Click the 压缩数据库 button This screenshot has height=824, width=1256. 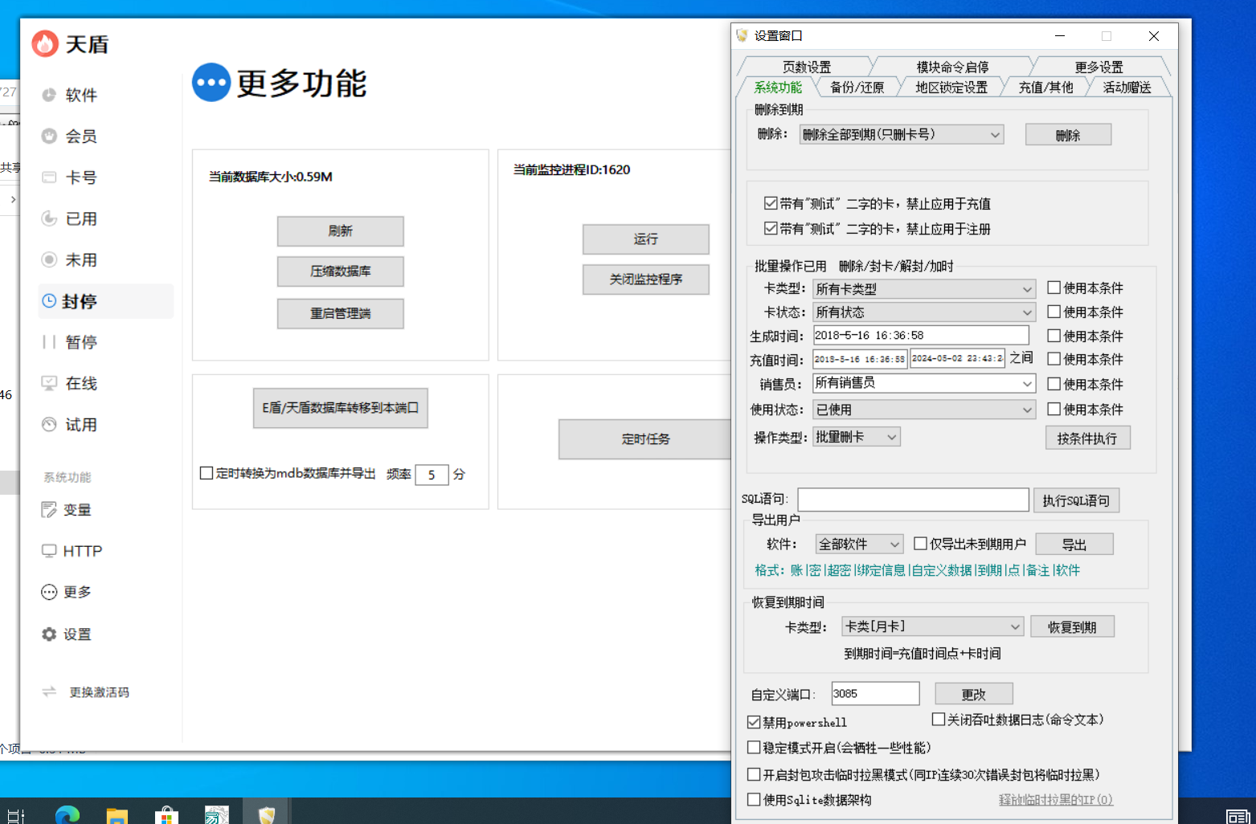tap(341, 271)
